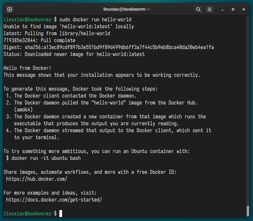Click the 'Status: Downloaded newer image' line
The width and height of the screenshot is (253, 221).
(x=74, y=54)
